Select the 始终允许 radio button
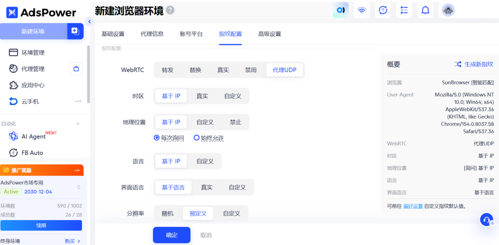Viewport: 499px width, 245px height. (x=196, y=138)
